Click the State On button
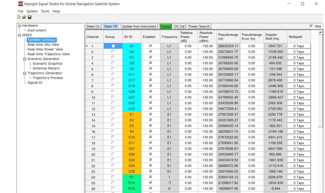Viewport: 325px width, 193px height. tap(93, 26)
